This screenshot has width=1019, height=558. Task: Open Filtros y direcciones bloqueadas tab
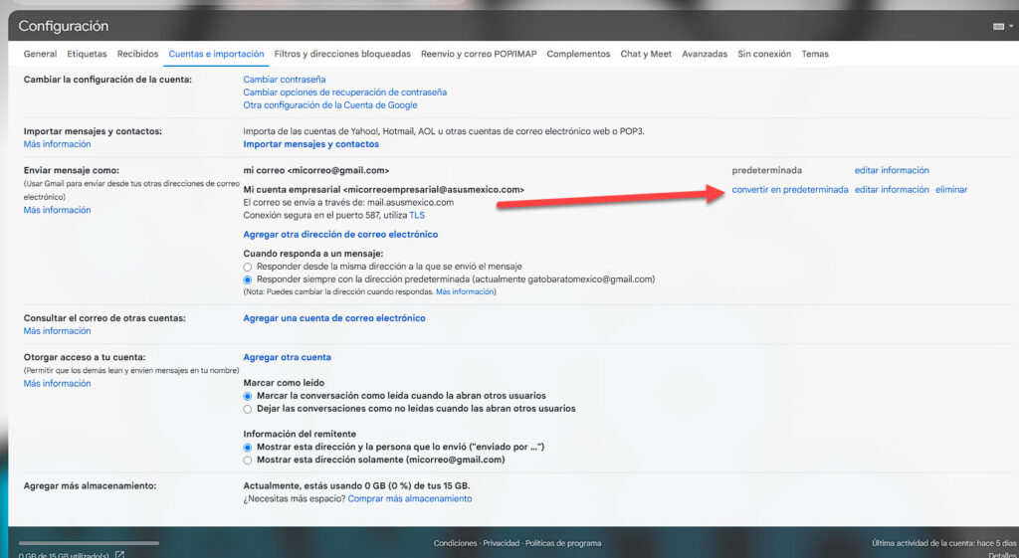[341, 54]
